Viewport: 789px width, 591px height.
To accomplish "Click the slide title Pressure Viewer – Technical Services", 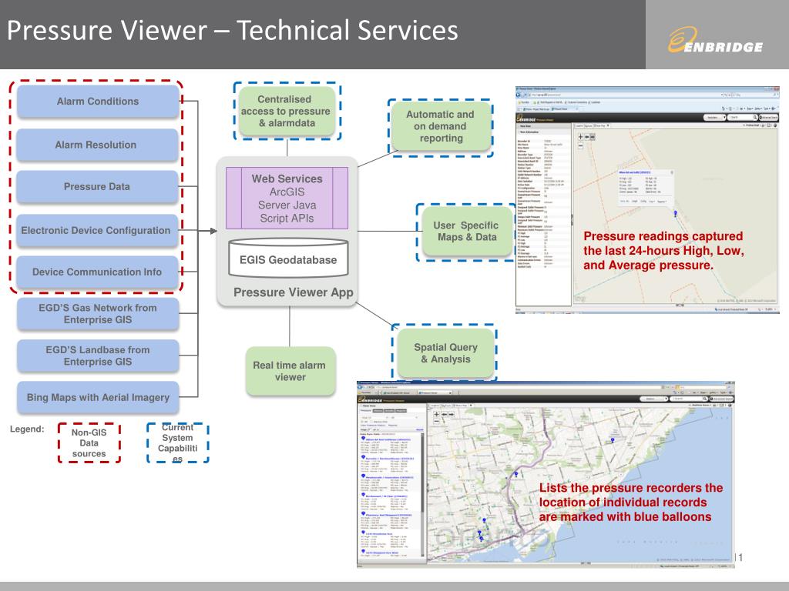I will tap(233, 31).
